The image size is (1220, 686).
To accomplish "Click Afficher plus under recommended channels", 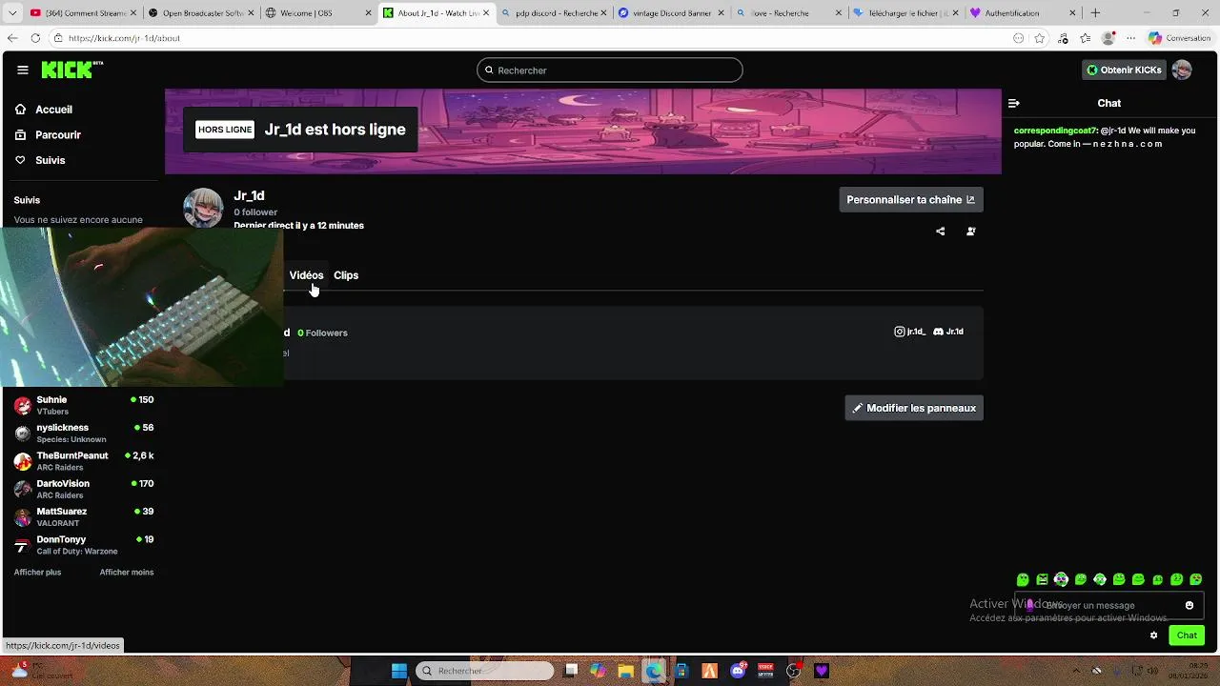I will [37, 573].
